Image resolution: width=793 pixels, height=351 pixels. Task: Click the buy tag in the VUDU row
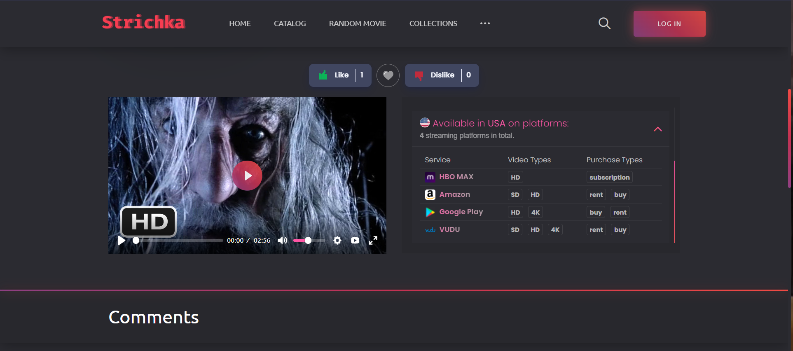pos(620,230)
